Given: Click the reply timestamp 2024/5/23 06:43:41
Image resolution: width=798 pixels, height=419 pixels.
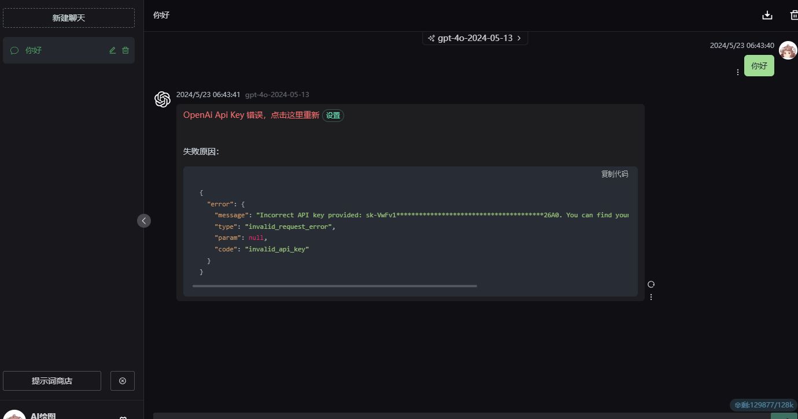Looking at the screenshot, I should coord(208,94).
